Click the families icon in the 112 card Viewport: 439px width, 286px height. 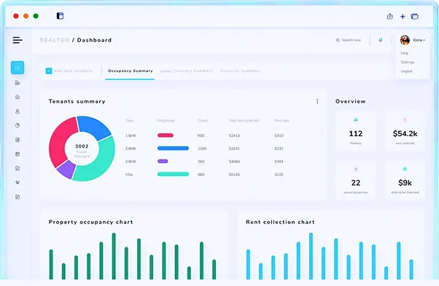pos(356,120)
